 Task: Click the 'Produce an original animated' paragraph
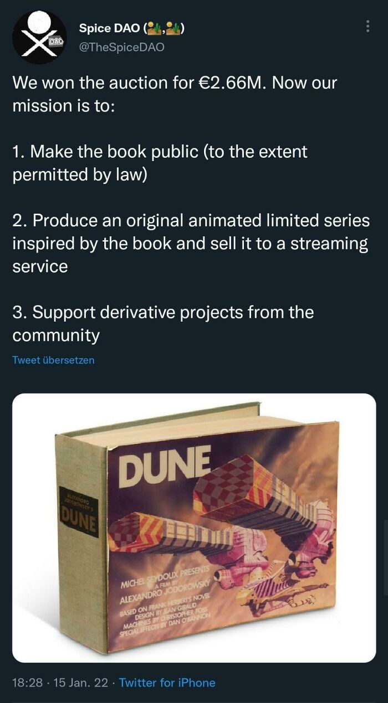click(x=191, y=243)
